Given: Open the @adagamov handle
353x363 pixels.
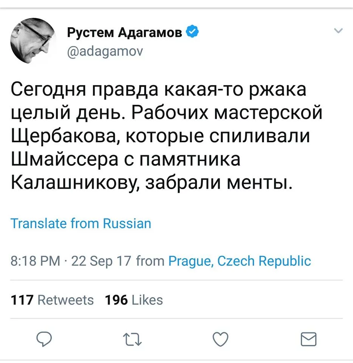Looking at the screenshot, I should coord(105,51).
